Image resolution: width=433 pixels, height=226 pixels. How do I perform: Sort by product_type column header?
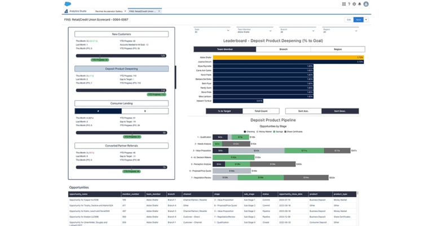(x=344, y=194)
